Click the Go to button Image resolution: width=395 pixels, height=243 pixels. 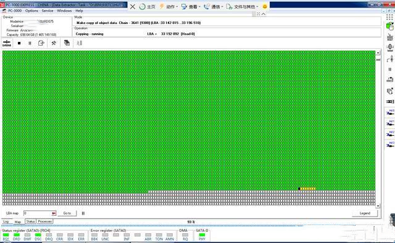67,213
